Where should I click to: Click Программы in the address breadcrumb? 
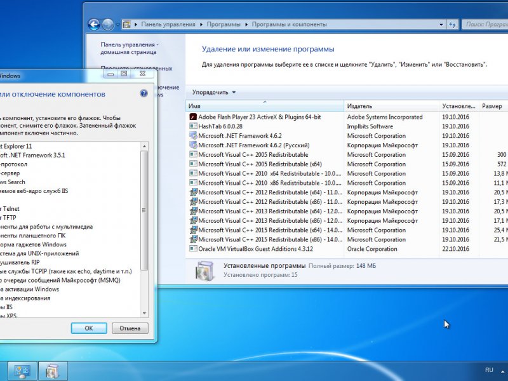coord(224,24)
